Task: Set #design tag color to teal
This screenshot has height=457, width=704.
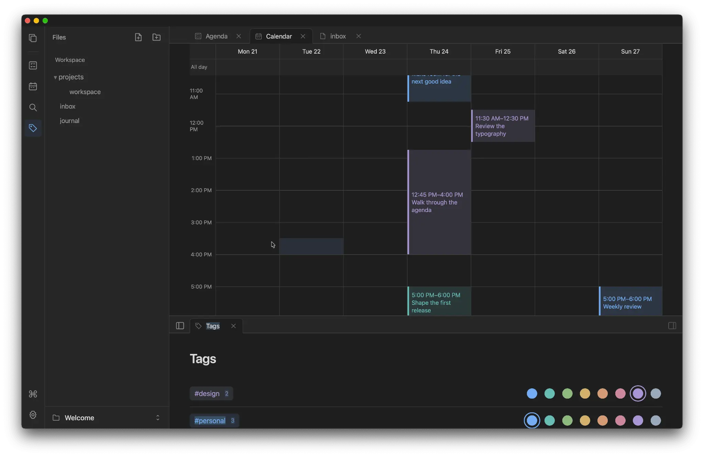Action: (550, 393)
